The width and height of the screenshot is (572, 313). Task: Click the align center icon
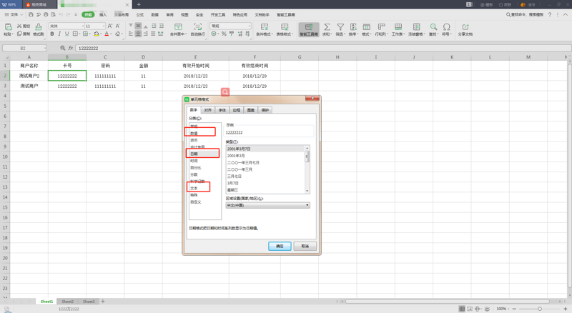[138, 34]
